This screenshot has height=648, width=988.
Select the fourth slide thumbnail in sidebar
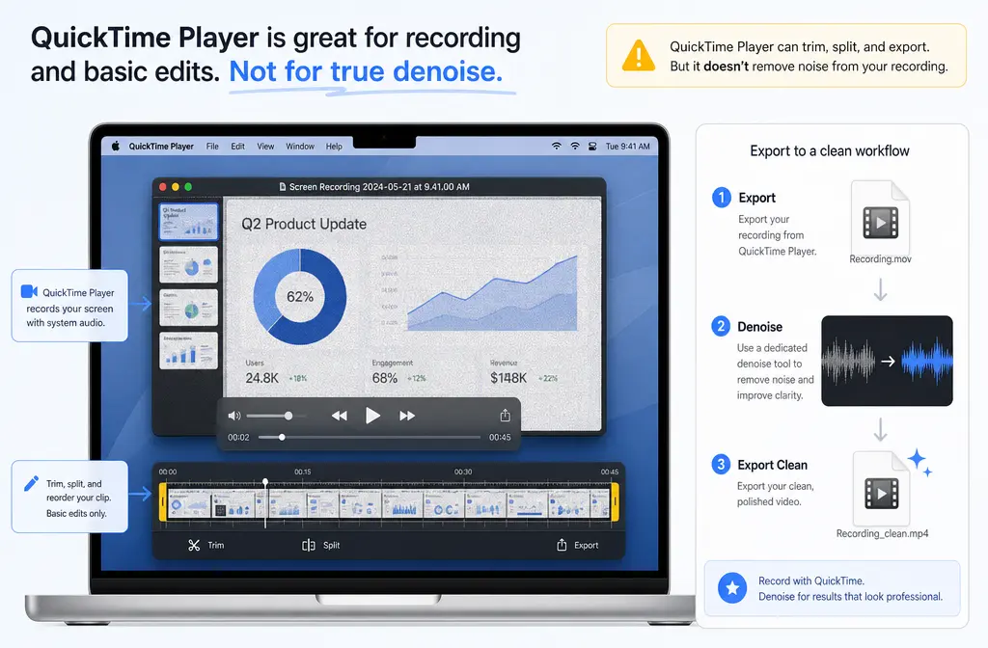[188, 351]
